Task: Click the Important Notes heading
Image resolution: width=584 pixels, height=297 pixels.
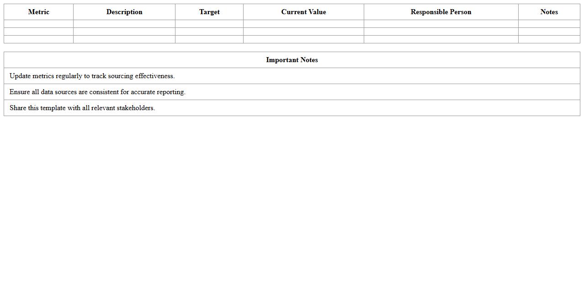Action: pyautogui.click(x=292, y=60)
